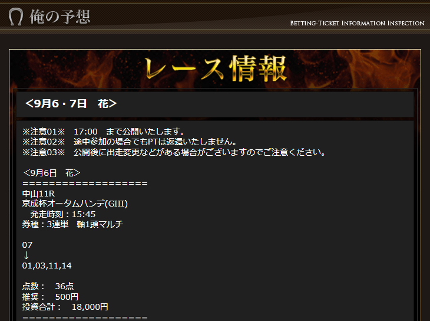Click the 中山11R race label
Image resolution: width=430 pixels, height=321 pixels.
coord(38,194)
